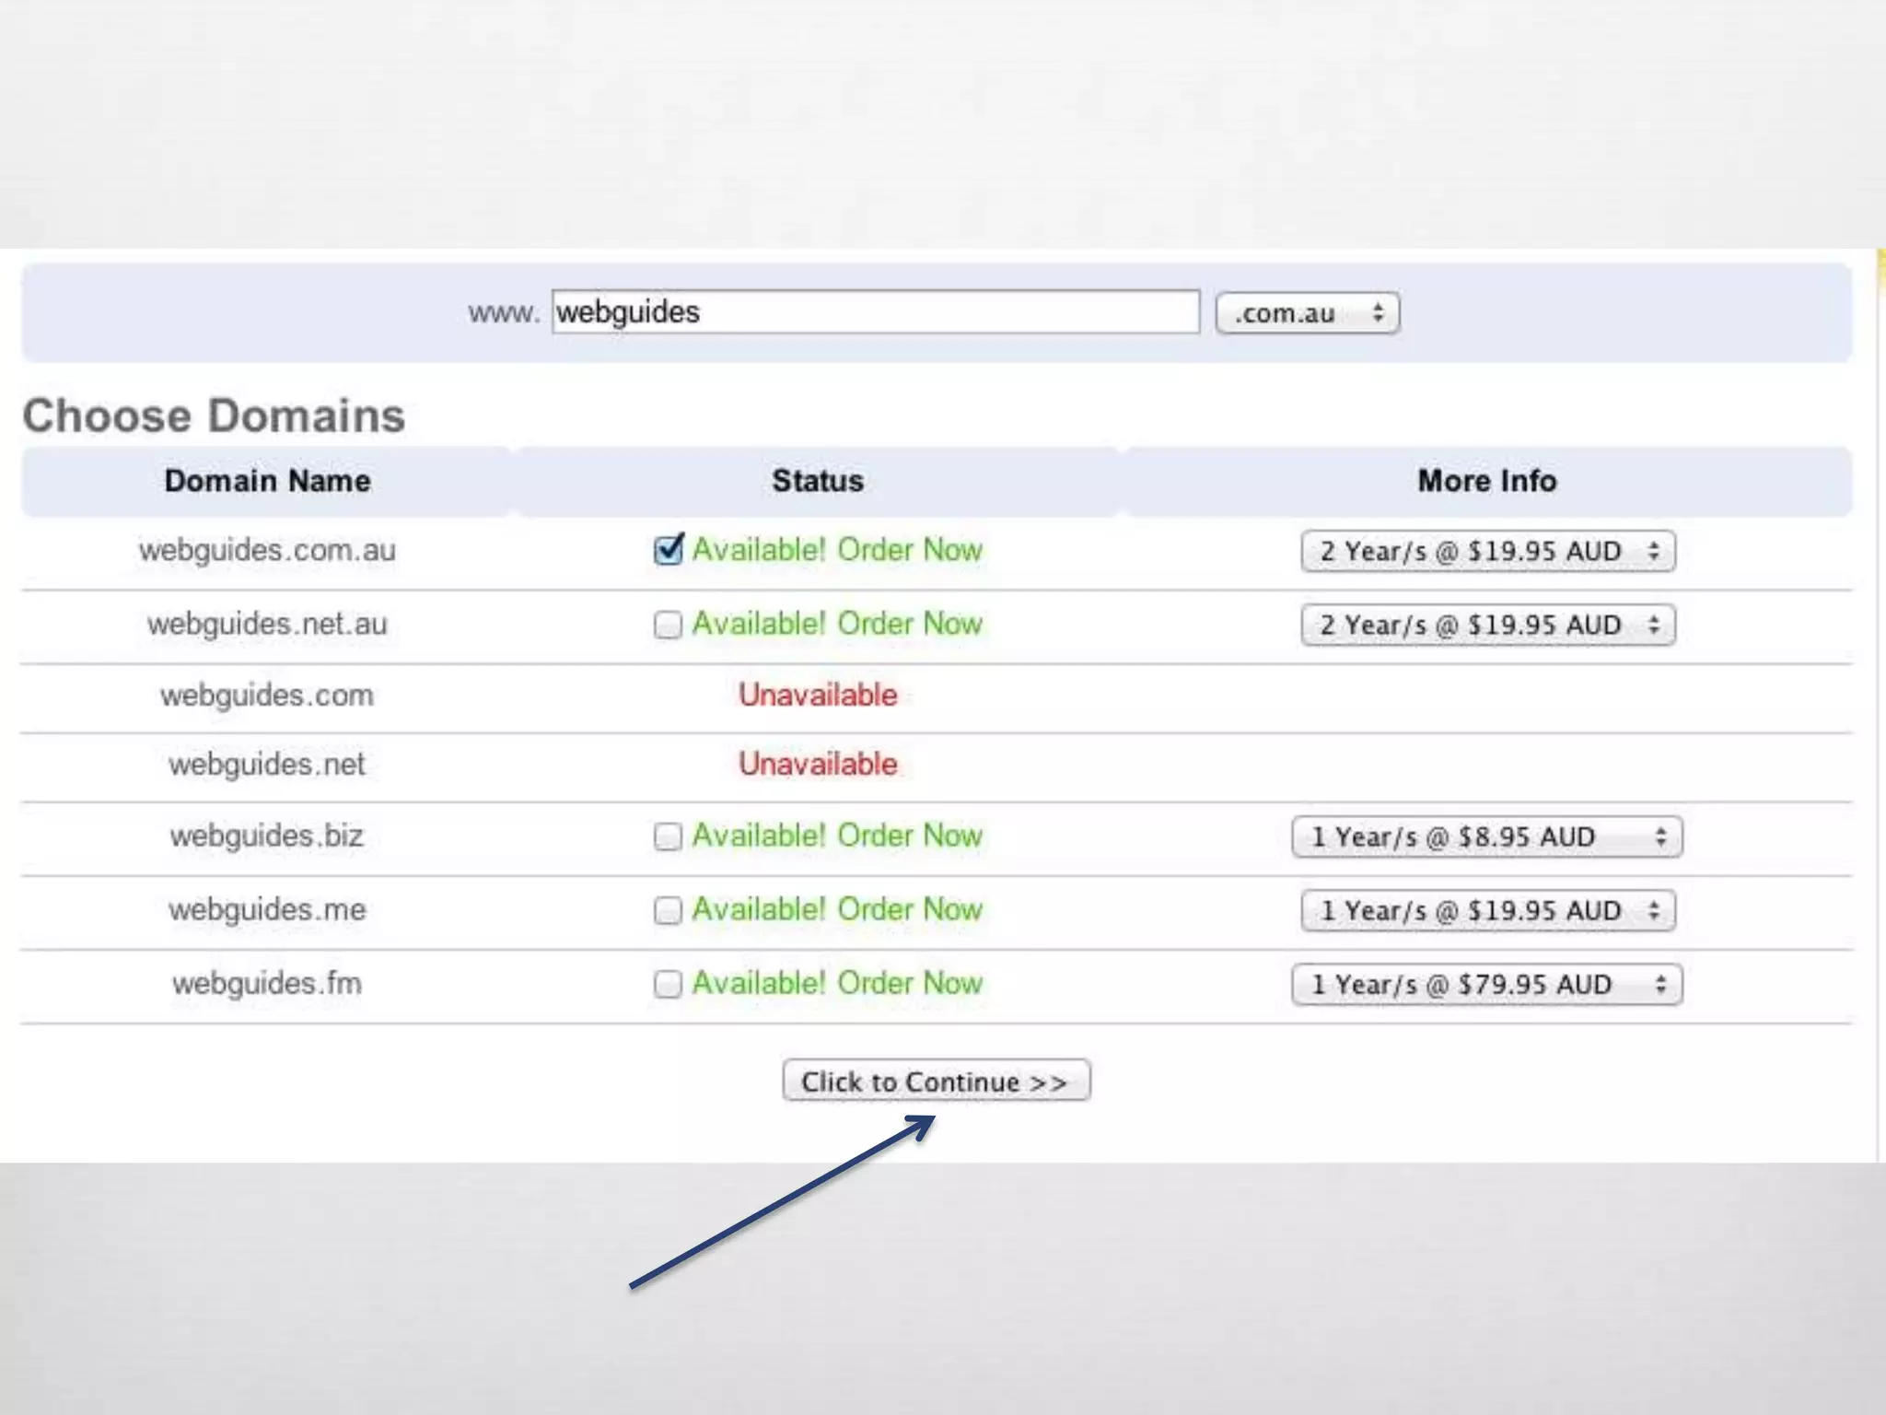Tick the webguides.biz checkbox
The height and width of the screenshot is (1415, 1886).
(x=668, y=836)
